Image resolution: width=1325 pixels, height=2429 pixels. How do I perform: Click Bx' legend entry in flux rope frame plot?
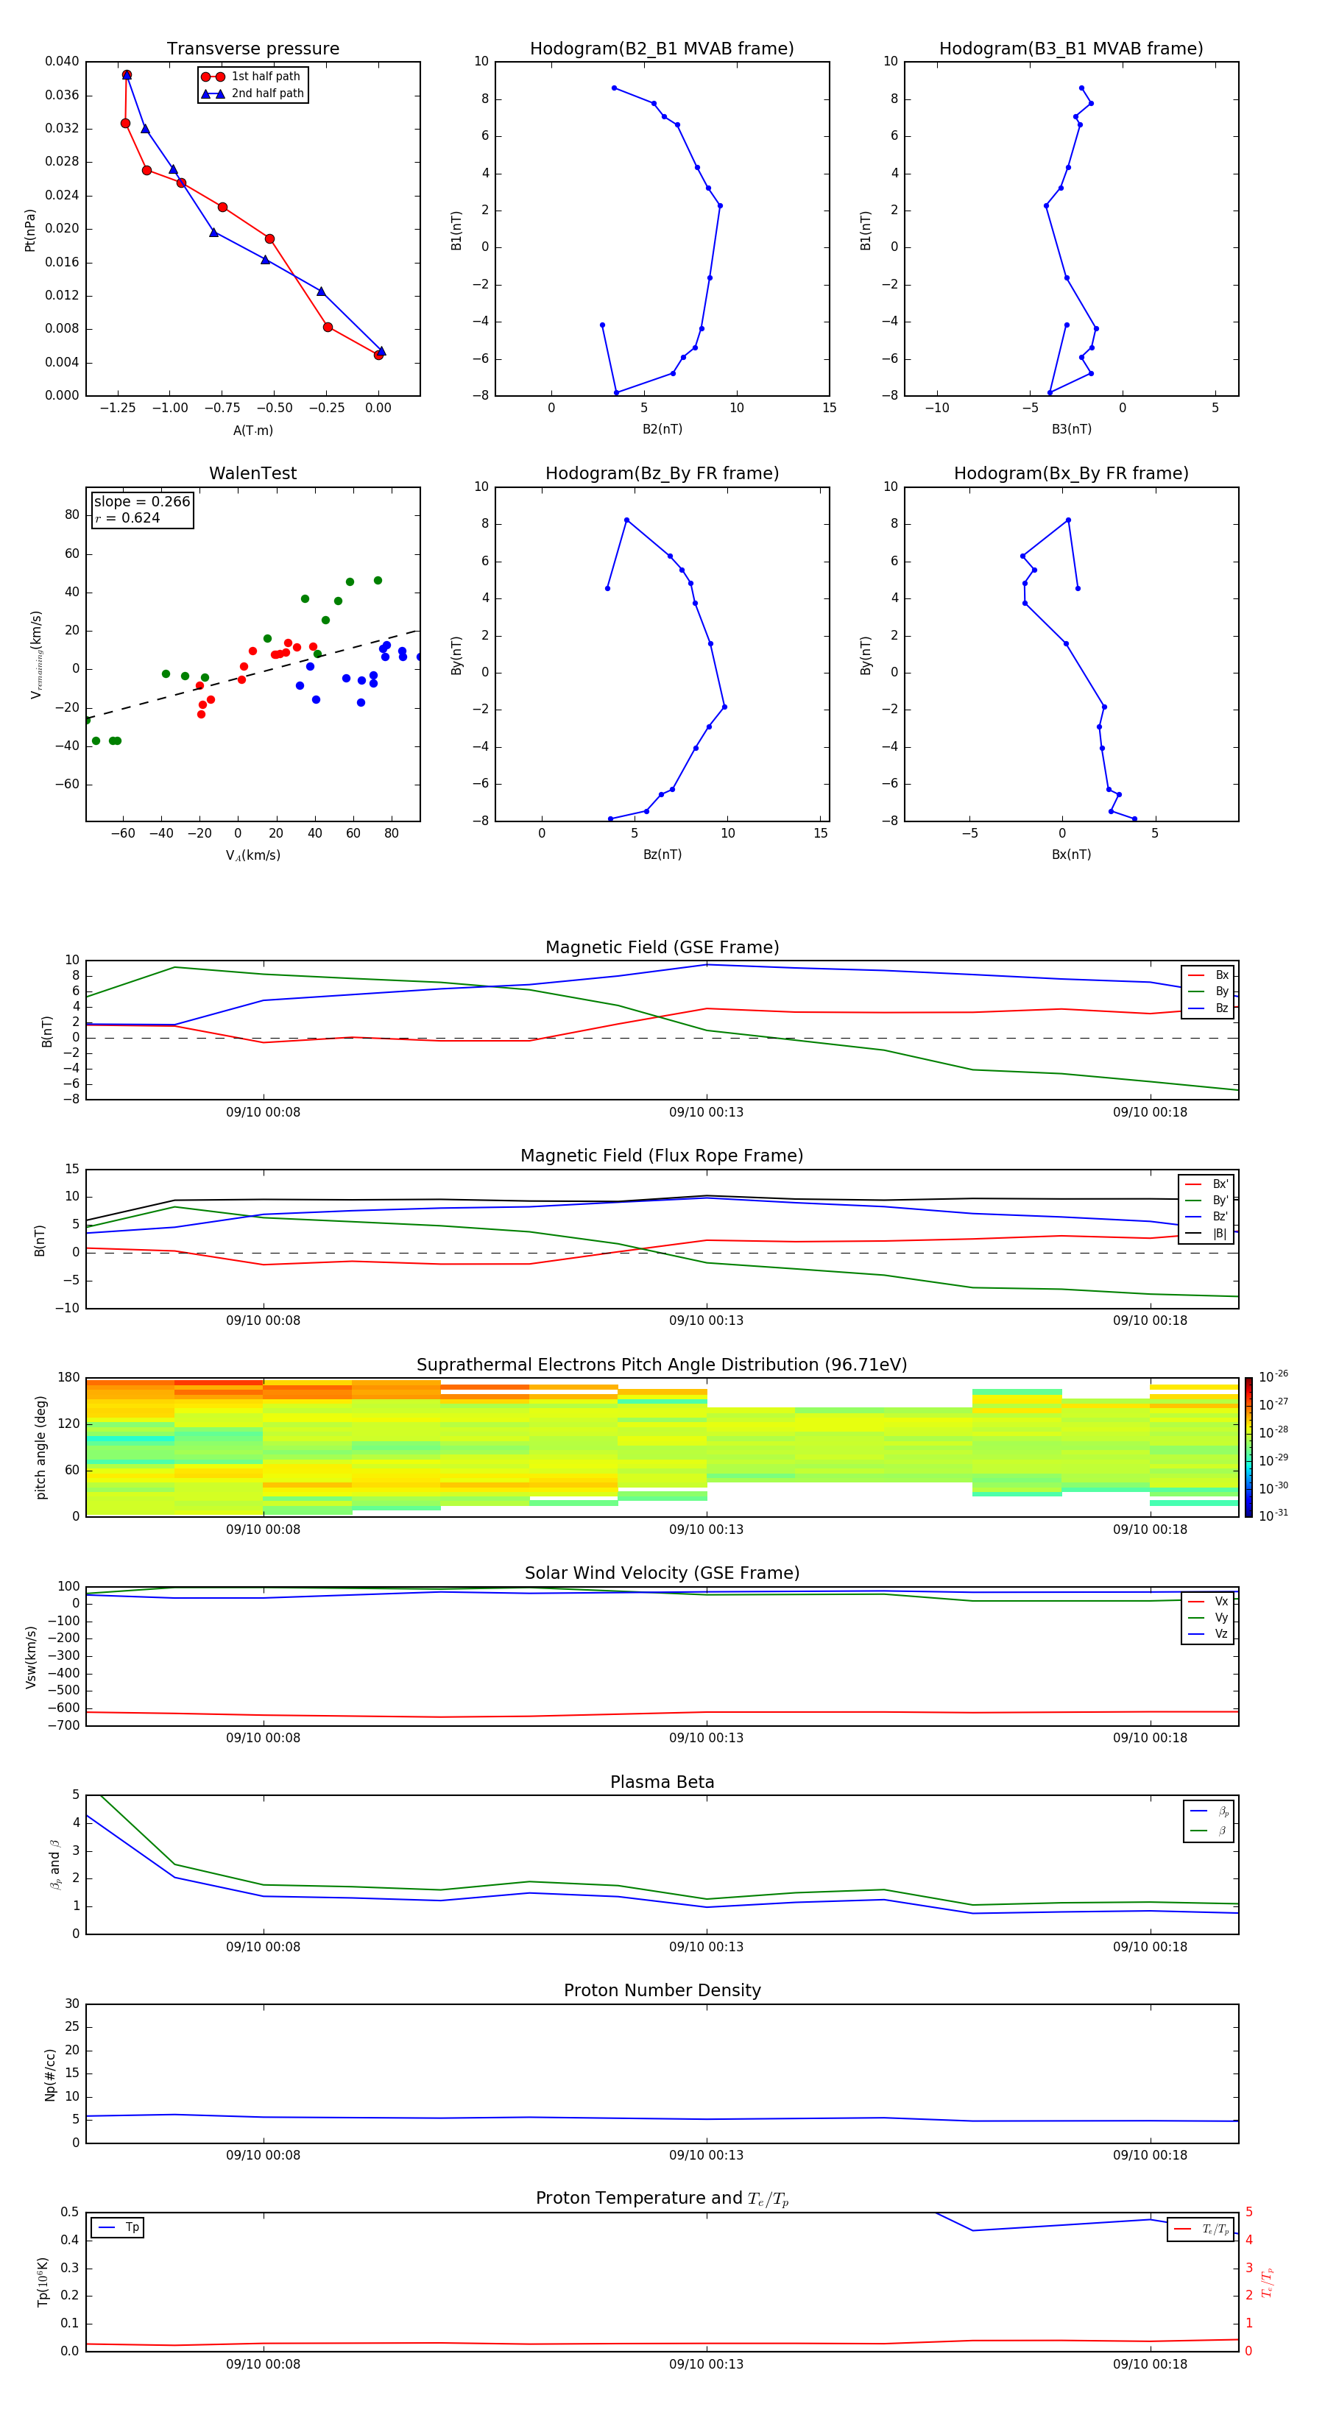coord(1206,1184)
